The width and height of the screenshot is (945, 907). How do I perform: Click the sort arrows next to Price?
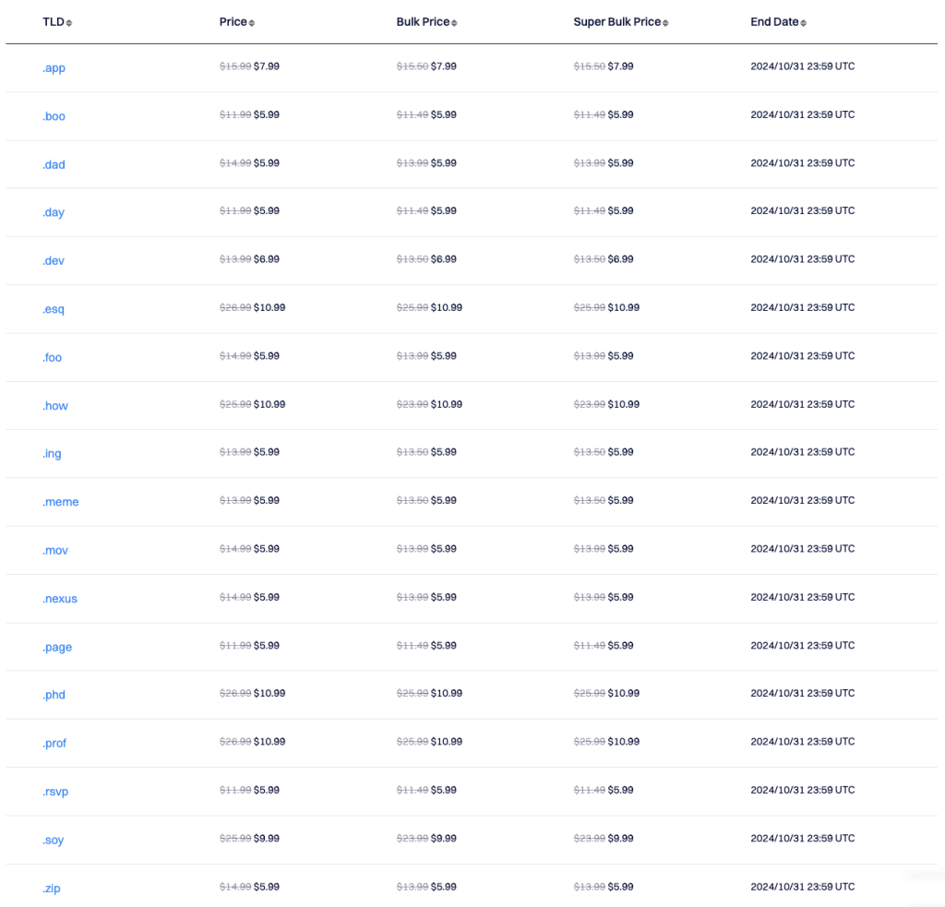pos(252,23)
